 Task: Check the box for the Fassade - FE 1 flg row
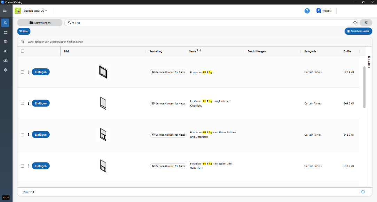(x=23, y=72)
